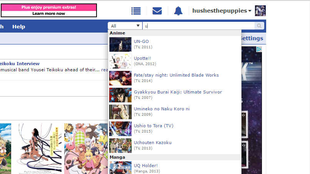This screenshot has width=310, height=174.
Task: Open the Help menu
Action: point(19,26)
